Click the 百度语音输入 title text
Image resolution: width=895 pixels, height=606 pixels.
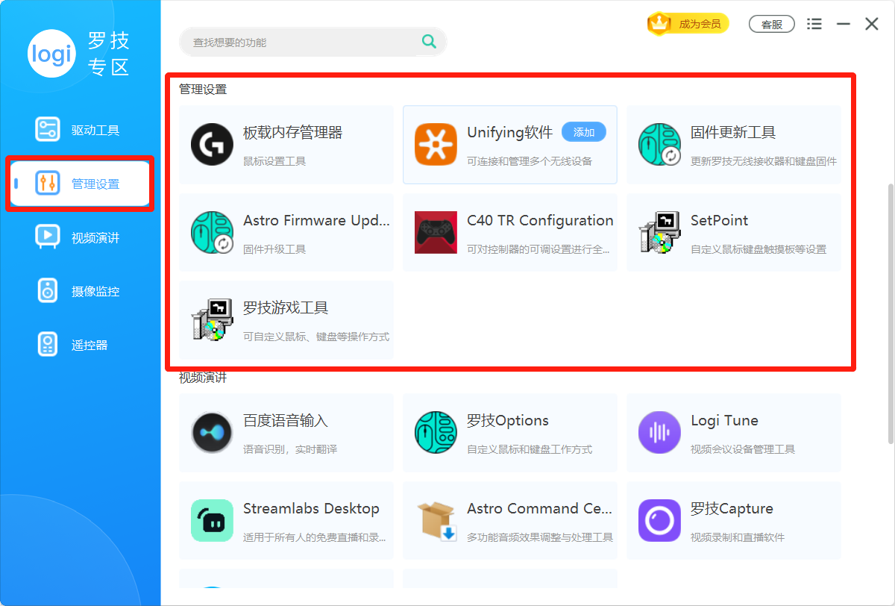coord(286,421)
